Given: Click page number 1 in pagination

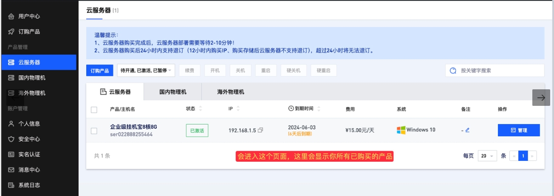Looking at the screenshot, I should (523, 156).
